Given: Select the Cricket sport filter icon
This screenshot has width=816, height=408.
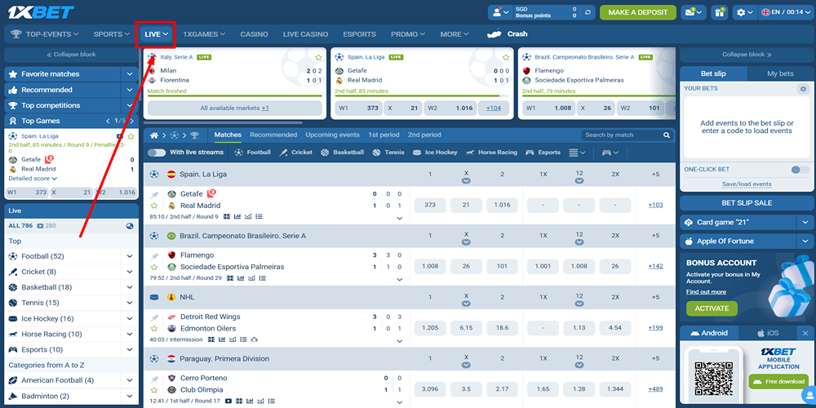Looking at the screenshot, I should pyautogui.click(x=283, y=153).
